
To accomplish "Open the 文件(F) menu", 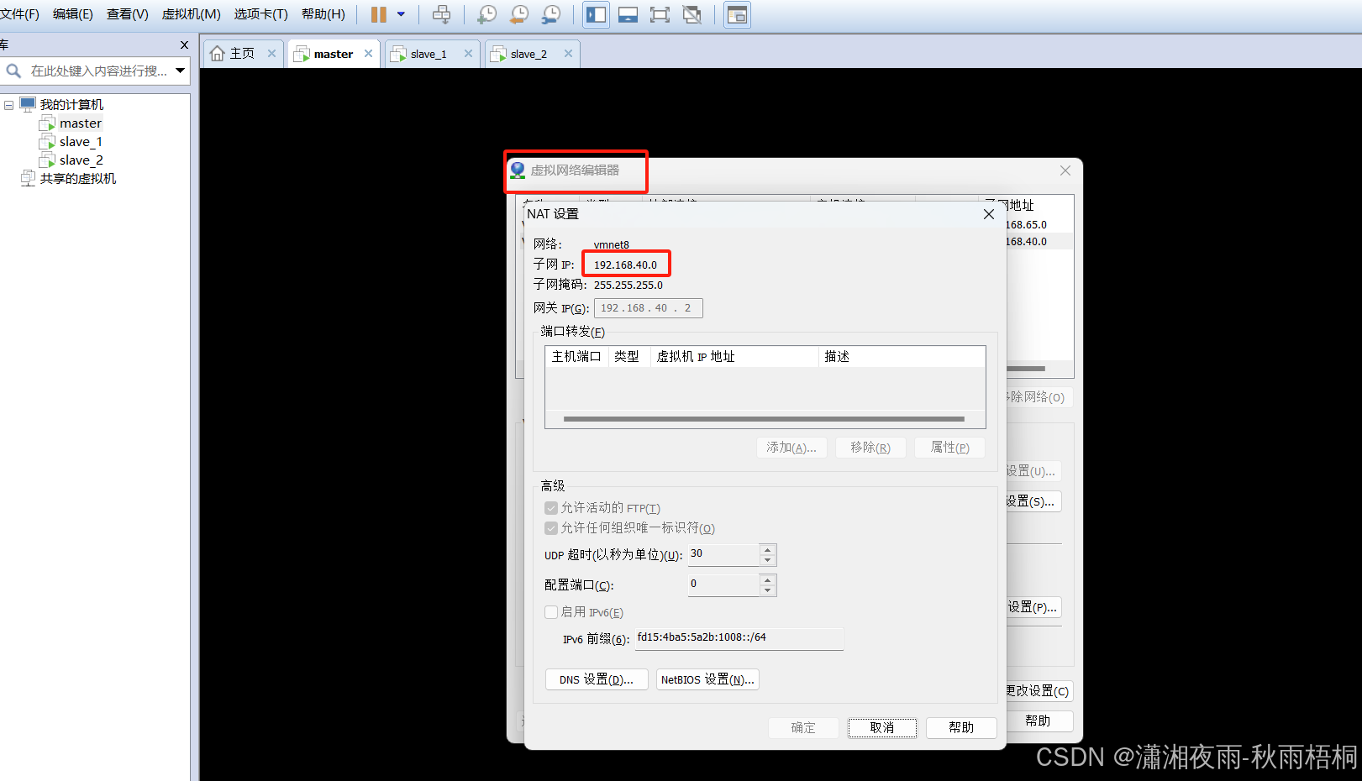I will tap(19, 14).
